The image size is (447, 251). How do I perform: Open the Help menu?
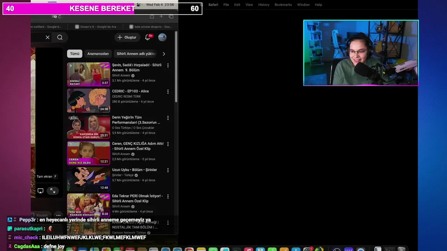(318, 5)
